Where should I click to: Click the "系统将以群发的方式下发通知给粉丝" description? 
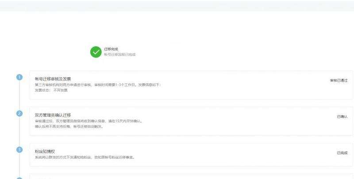85,157
